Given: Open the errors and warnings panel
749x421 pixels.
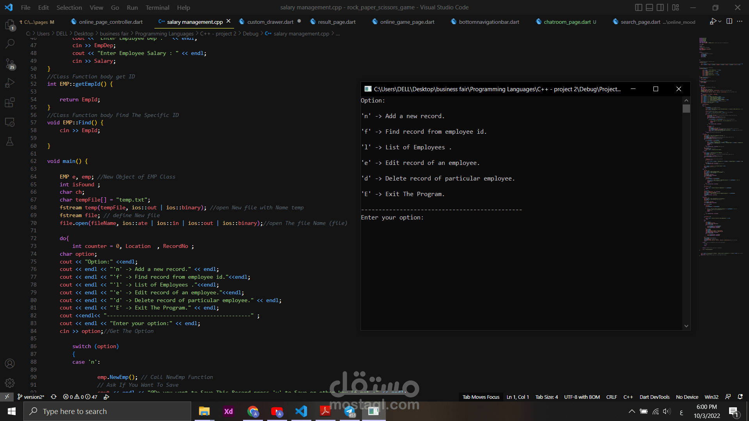Looking at the screenshot, I should point(79,397).
